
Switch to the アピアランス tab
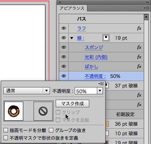coord(72,8)
